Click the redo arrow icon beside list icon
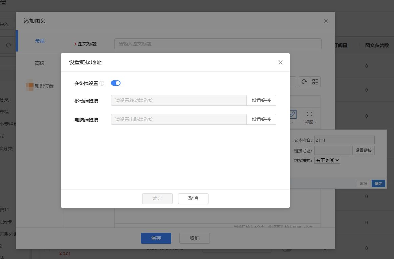Screen dimensions: 394x259 [304, 82]
